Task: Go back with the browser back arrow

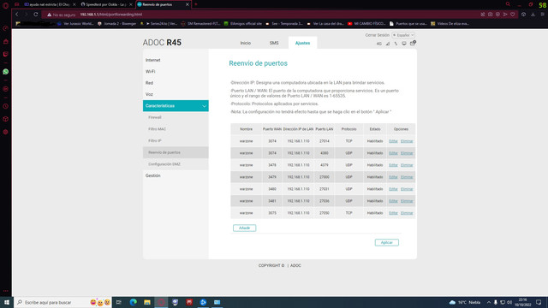Action: tap(17, 15)
